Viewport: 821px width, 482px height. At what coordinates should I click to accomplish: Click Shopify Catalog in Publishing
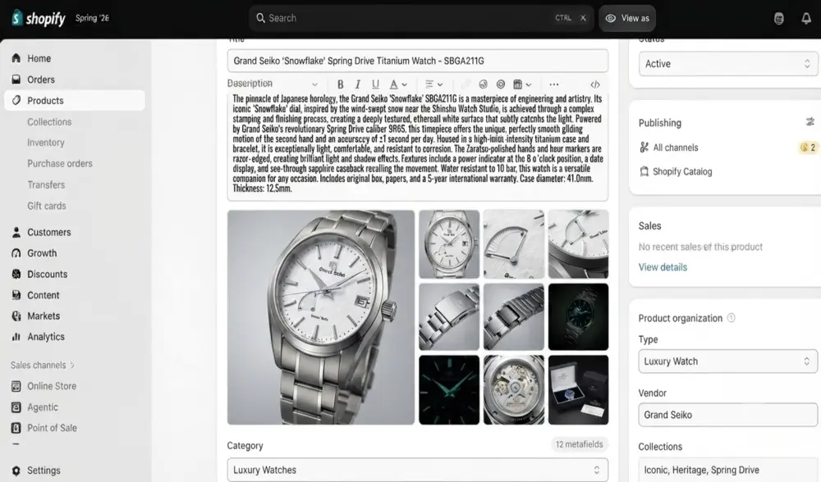pos(682,171)
